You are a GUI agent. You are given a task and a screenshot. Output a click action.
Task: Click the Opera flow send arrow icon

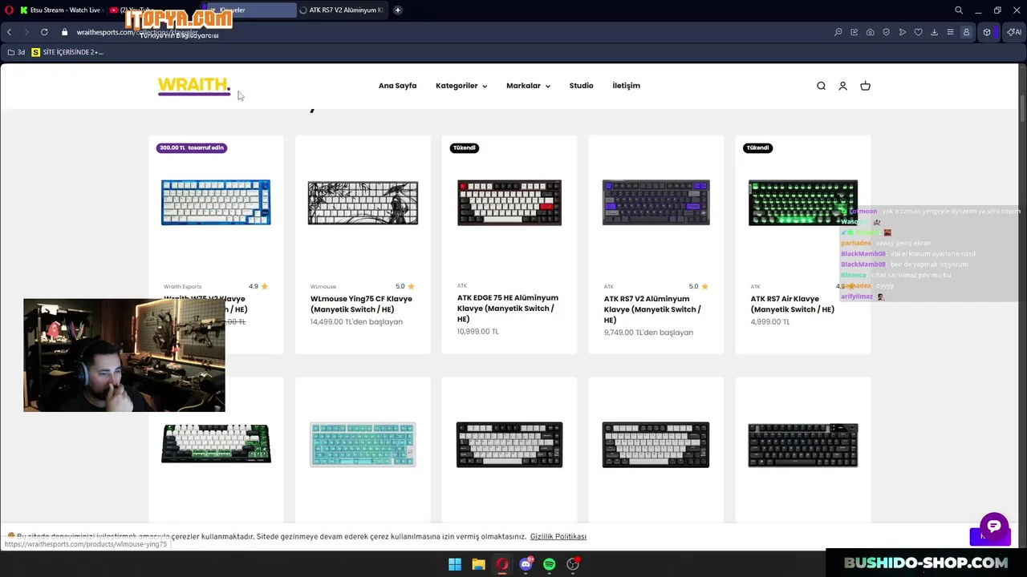903,32
